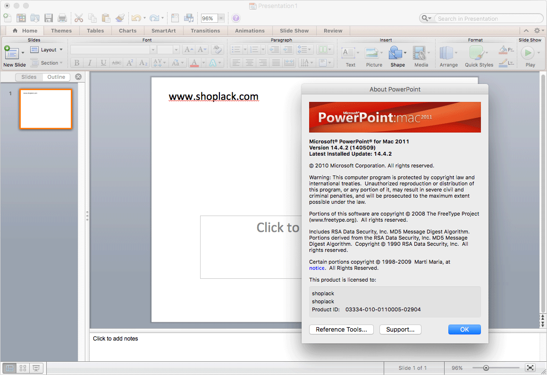Click the Clear Formatting eraser icon
Image resolution: width=547 pixels, height=375 pixels.
coord(217,50)
